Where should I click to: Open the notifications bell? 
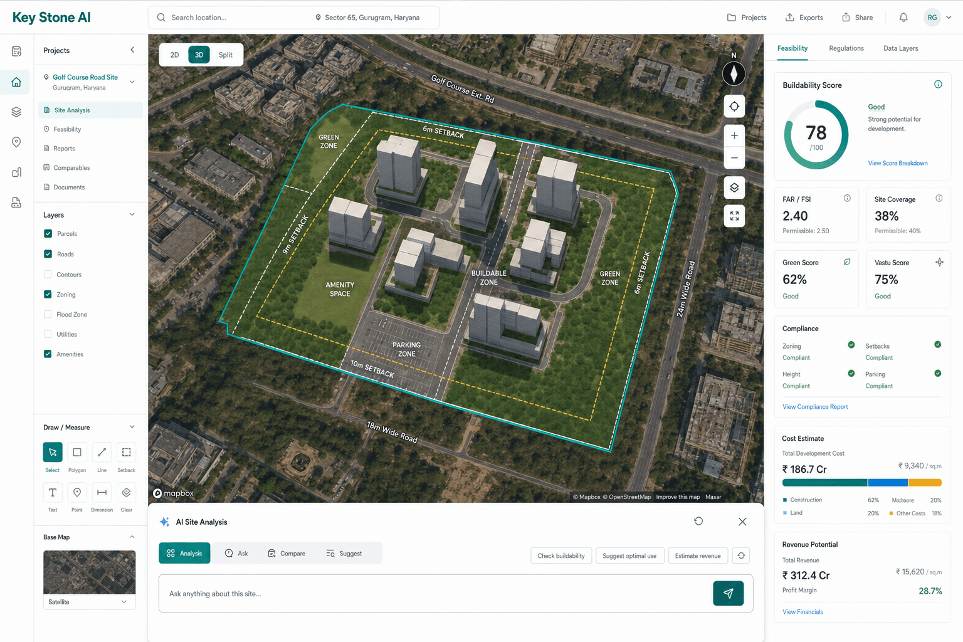point(903,18)
